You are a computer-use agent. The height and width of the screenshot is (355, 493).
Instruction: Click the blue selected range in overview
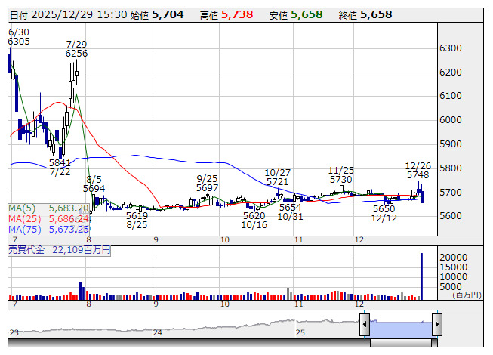tap(400, 326)
